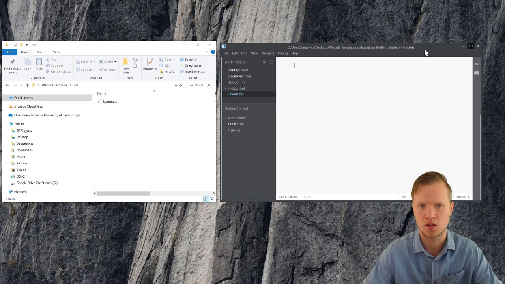Open file History from the ribbon

167,71
